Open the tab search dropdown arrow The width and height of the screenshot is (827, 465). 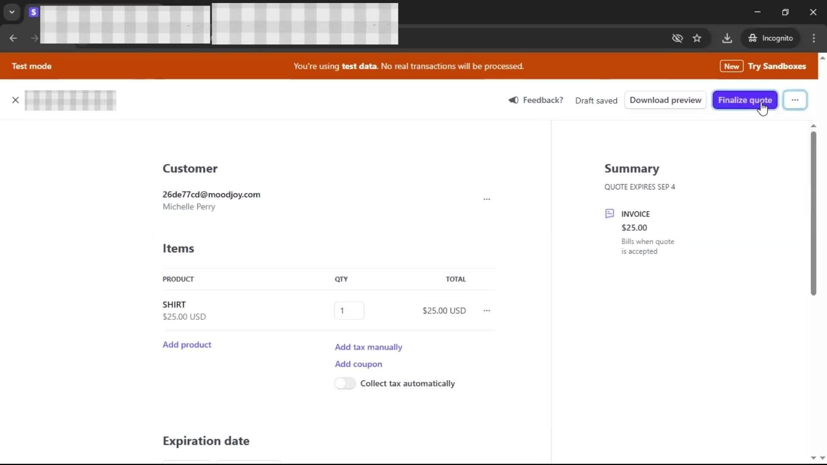pyautogui.click(x=12, y=12)
